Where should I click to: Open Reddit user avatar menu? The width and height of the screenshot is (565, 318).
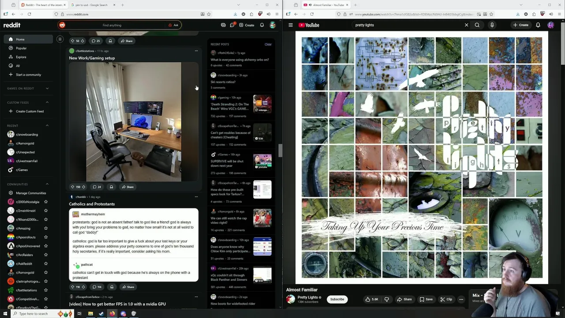pos(273,25)
